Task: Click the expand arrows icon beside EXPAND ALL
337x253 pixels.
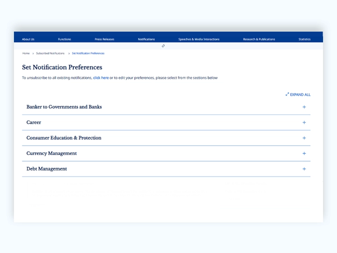Action: coord(287,94)
